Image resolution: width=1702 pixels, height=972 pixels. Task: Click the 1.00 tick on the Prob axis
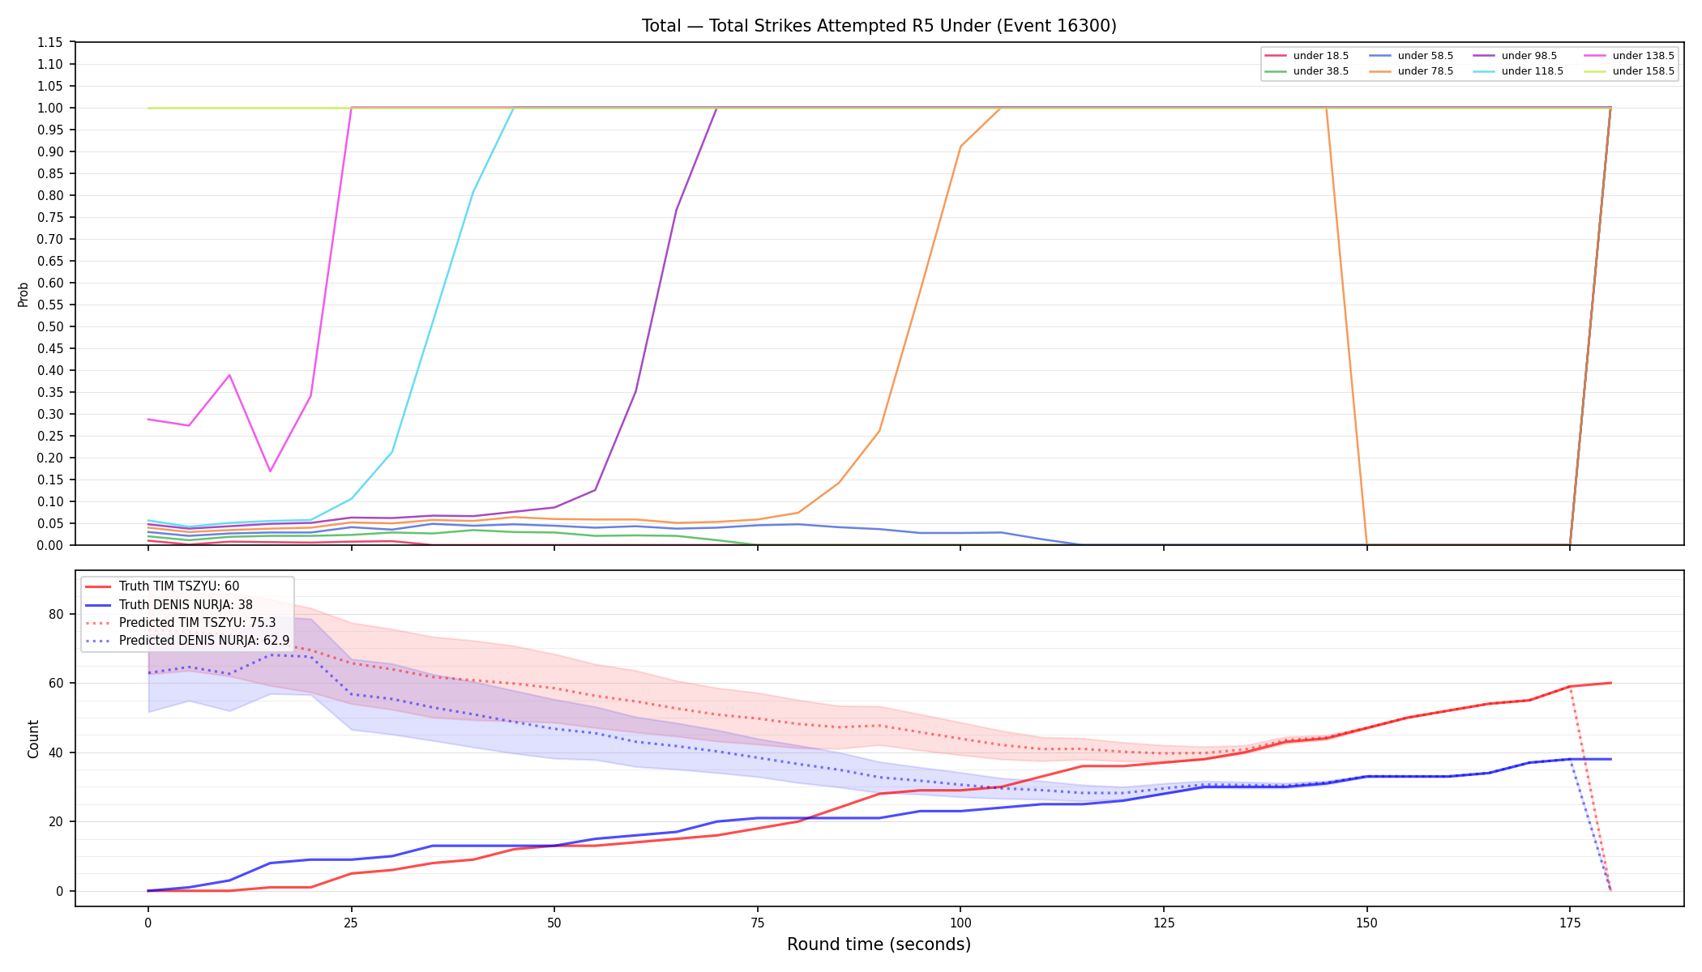tap(50, 108)
